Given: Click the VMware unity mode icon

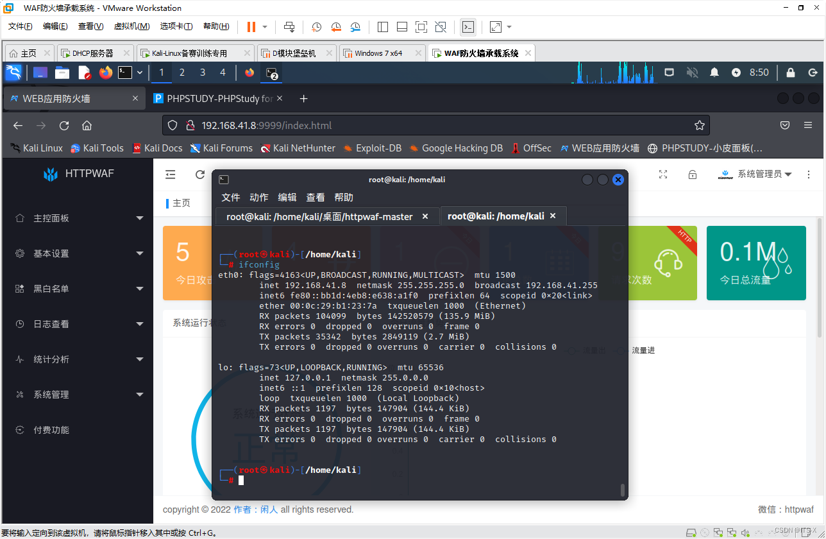Looking at the screenshot, I should (441, 27).
